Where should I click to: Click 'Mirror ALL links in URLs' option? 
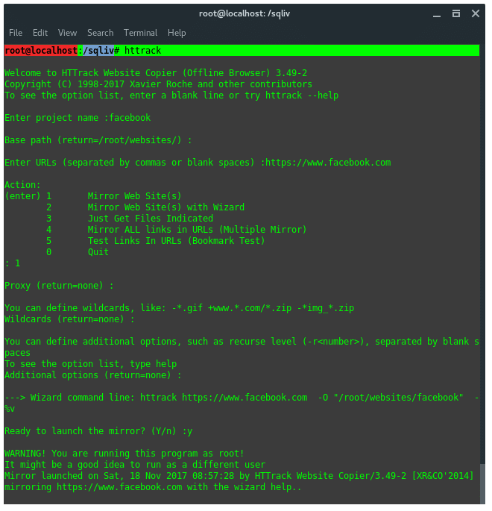coord(197,230)
